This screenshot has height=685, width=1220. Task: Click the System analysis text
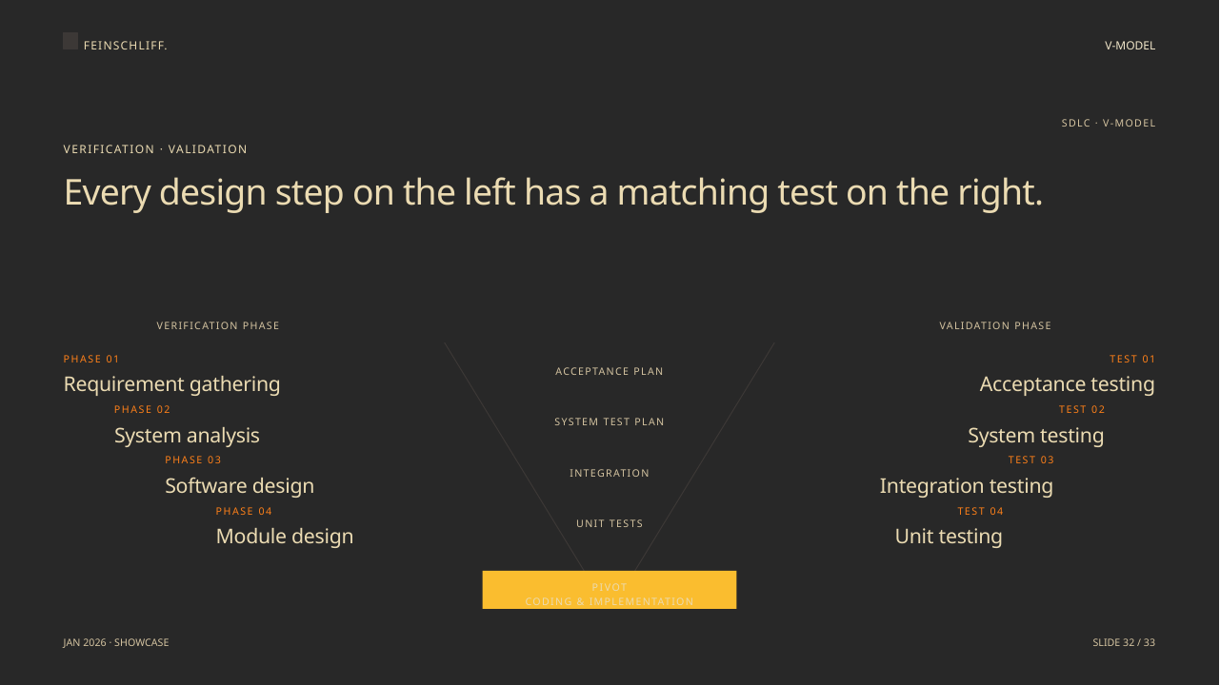pyautogui.click(x=187, y=436)
